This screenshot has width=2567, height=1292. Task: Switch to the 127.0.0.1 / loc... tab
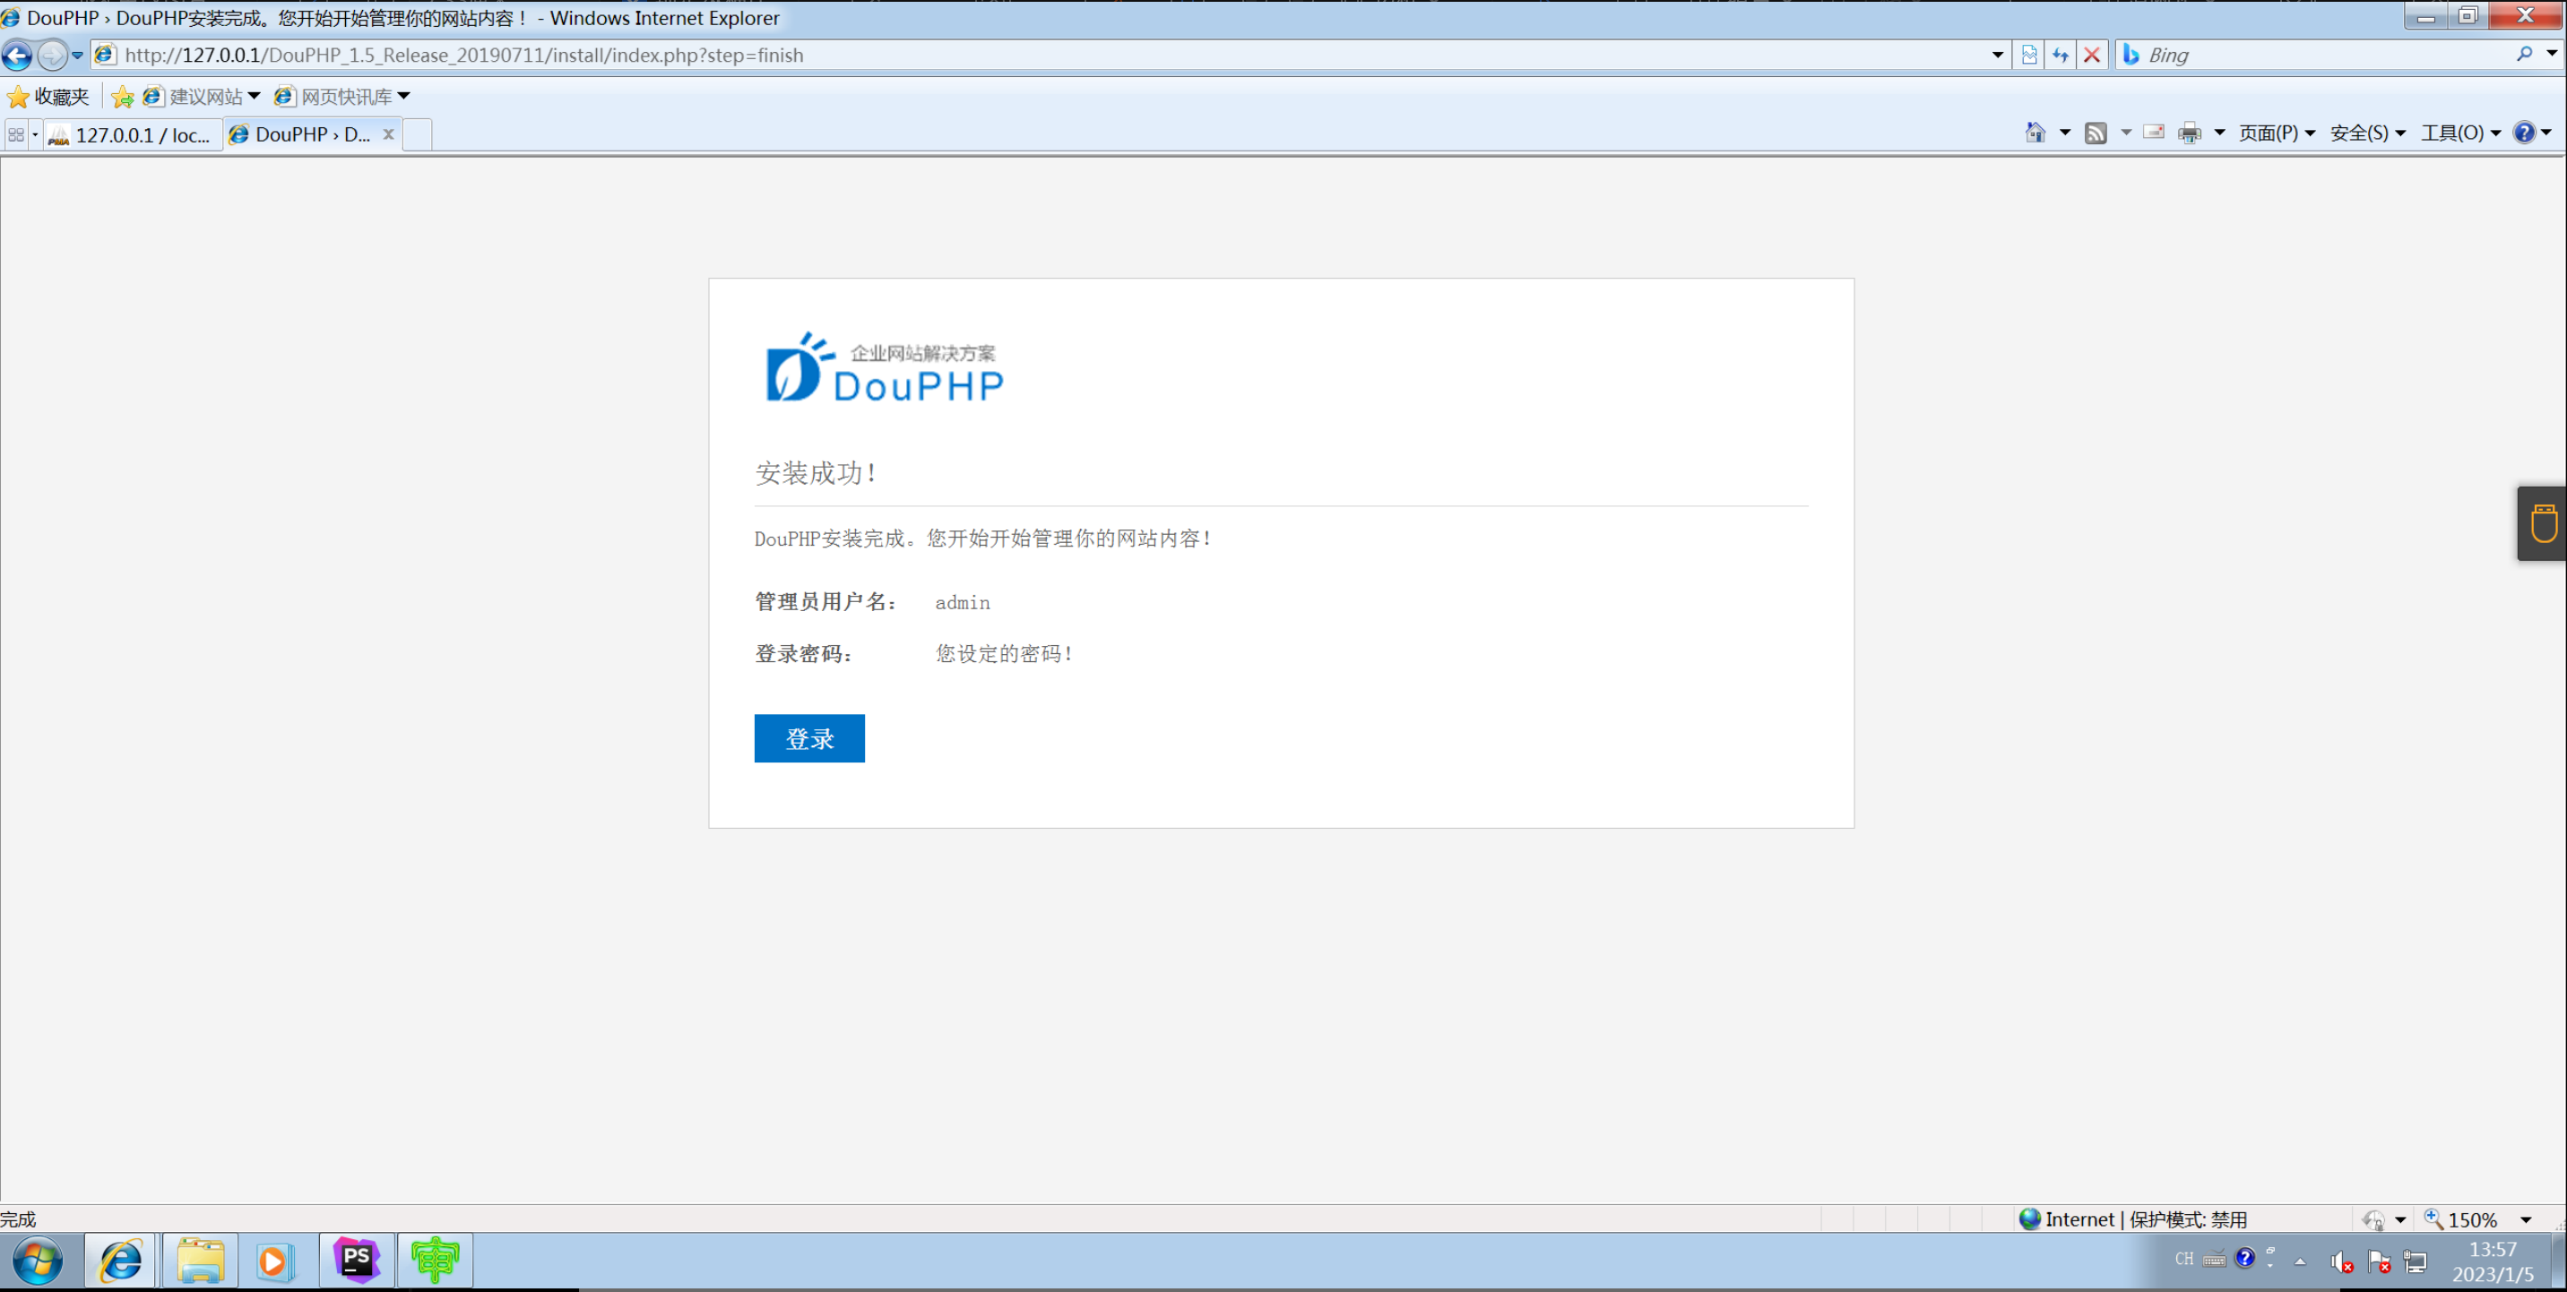click(x=133, y=134)
